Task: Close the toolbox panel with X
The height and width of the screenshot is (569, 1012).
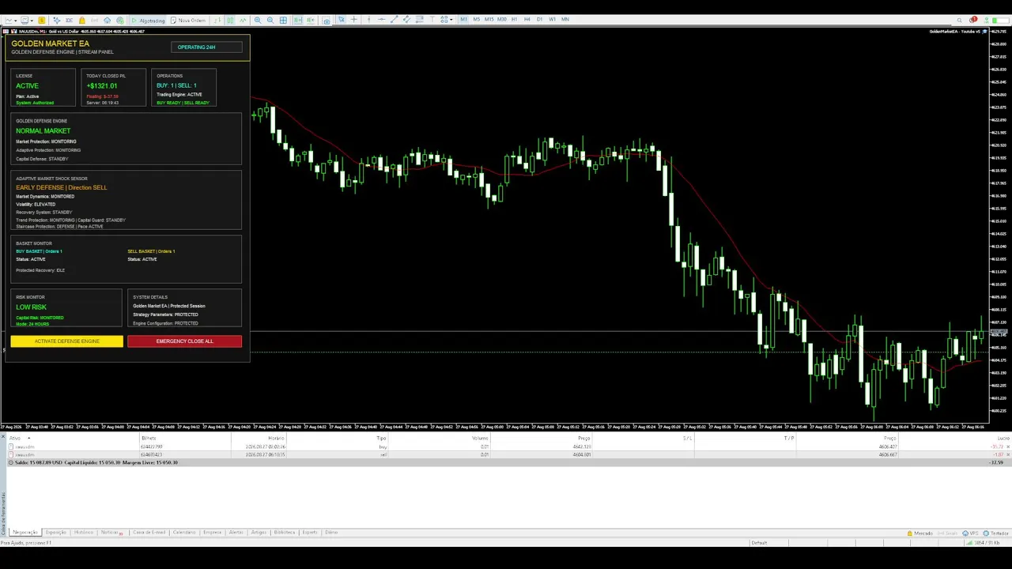Action: (x=3, y=436)
